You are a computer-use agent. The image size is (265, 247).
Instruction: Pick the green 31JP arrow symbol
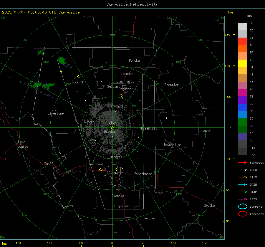tap(243, 192)
